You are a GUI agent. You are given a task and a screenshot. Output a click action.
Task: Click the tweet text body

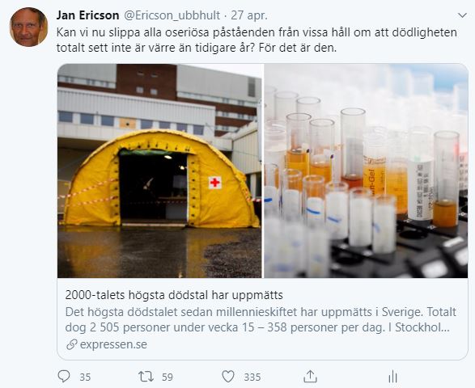257,40
